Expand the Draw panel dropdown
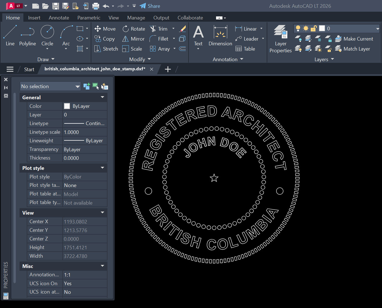Viewport: 382px width, 308px height. pyautogui.click(x=46, y=59)
